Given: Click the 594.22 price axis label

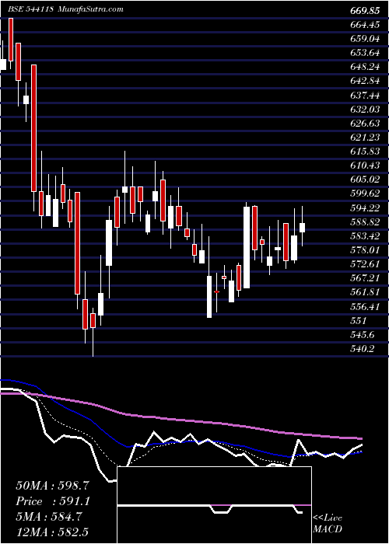Looking at the screenshot, I should tap(365, 207).
